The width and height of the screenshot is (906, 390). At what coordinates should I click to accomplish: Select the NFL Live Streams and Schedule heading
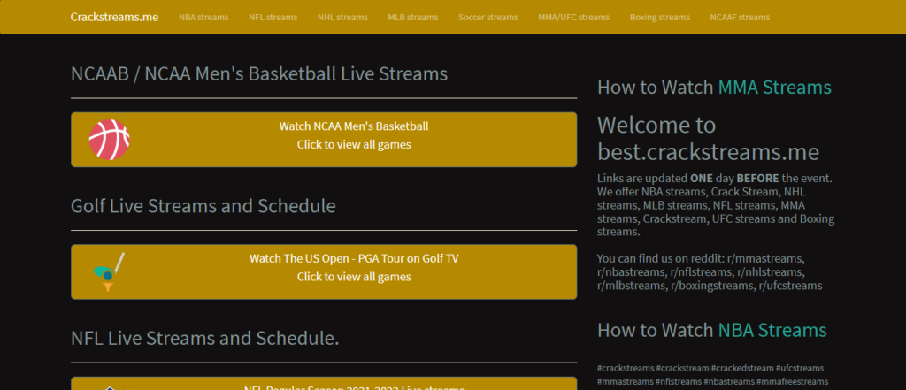pyautogui.click(x=204, y=338)
